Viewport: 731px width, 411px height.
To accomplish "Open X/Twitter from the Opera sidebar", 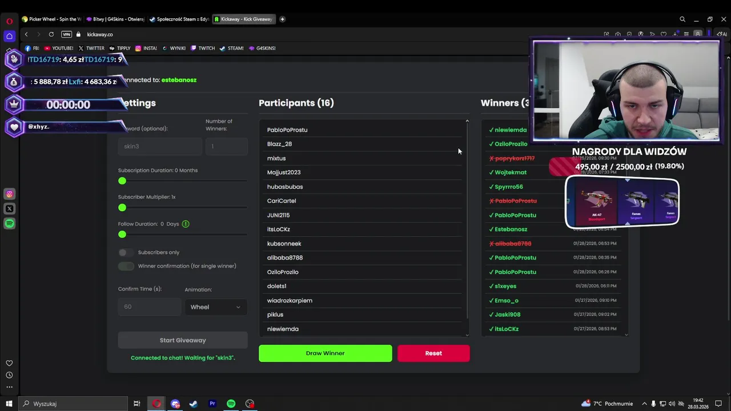I will click(9, 209).
